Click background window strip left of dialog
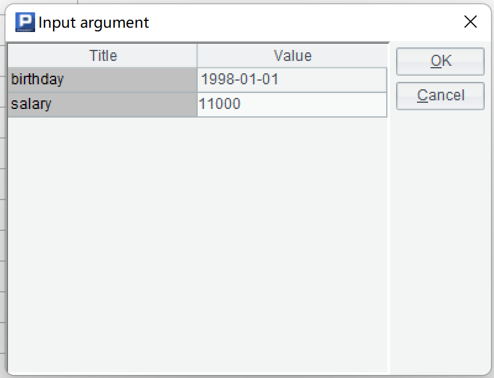This screenshot has width=494, height=378. coord(2,185)
